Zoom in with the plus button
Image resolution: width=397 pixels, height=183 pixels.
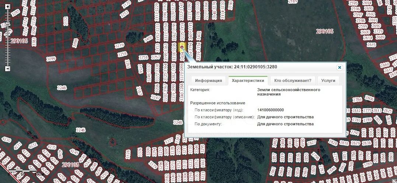click(x=8, y=7)
